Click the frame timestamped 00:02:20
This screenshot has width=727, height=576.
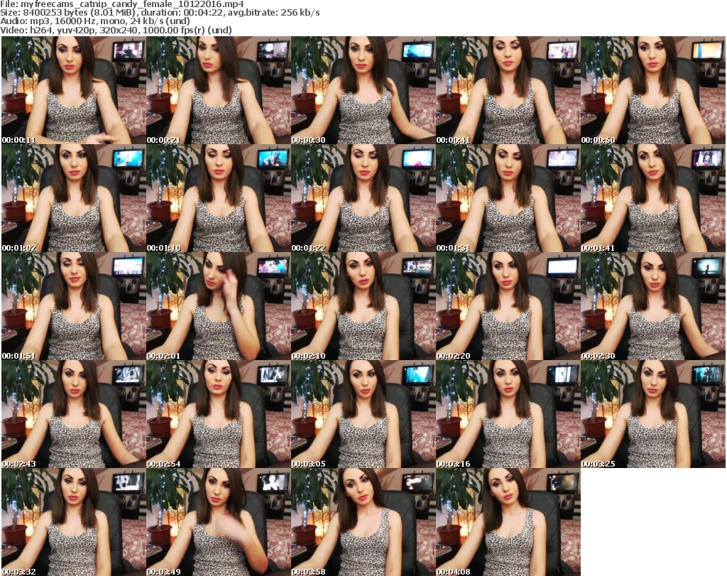click(x=508, y=306)
